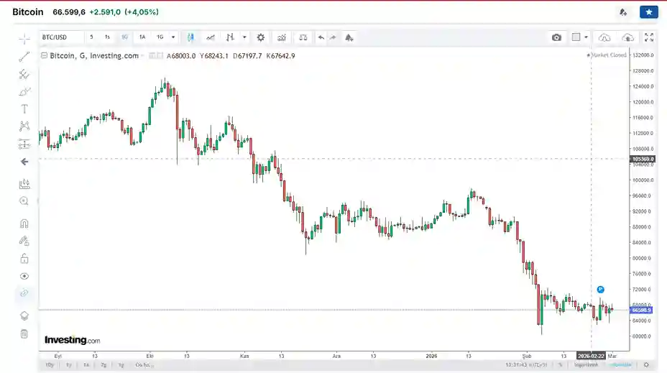Select the 1A interval tab
Screen dimensions: 667x373
coord(142,37)
